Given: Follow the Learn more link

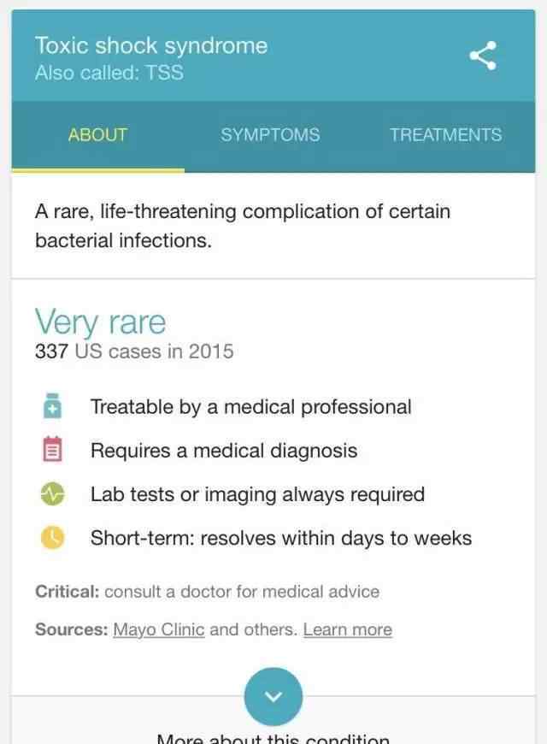Looking at the screenshot, I should (348, 629).
